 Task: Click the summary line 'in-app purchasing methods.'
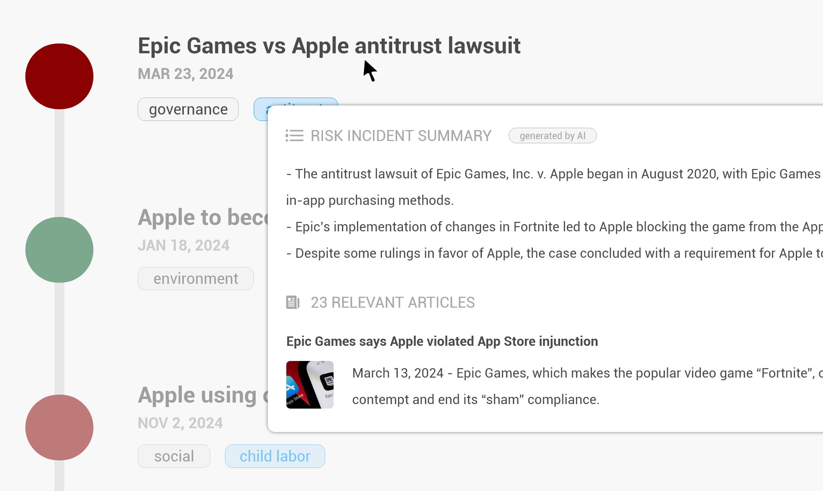[x=370, y=200]
